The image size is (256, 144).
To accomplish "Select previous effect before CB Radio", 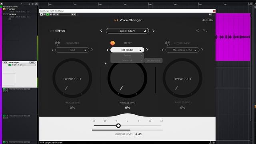I will click(108, 50).
